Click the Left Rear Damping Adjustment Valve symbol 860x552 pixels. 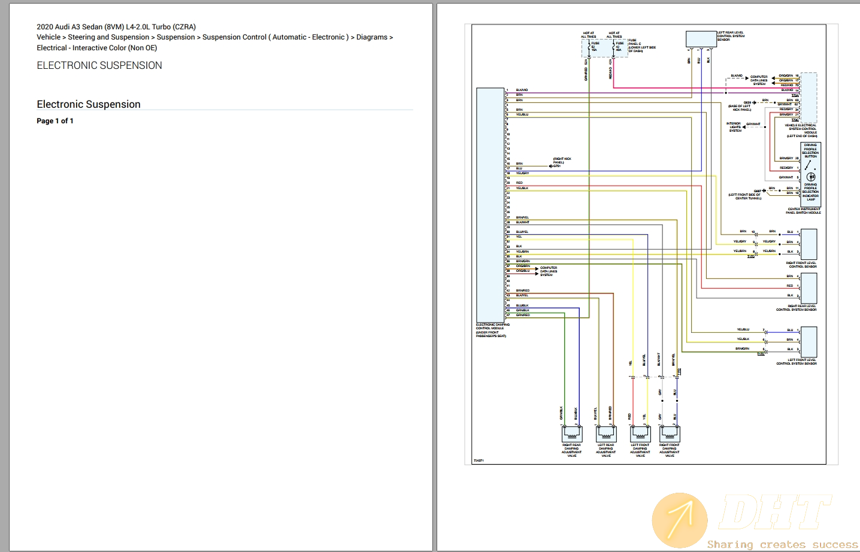pyautogui.click(x=606, y=433)
